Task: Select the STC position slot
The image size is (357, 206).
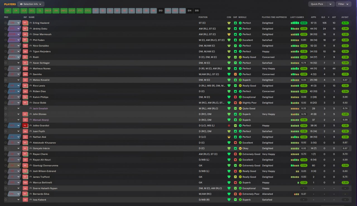Action: (80, 11)
